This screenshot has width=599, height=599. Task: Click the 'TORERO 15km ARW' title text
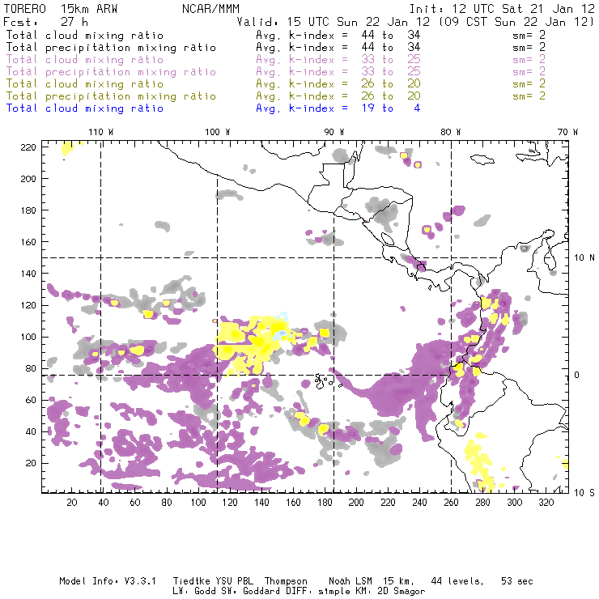pos(61,9)
